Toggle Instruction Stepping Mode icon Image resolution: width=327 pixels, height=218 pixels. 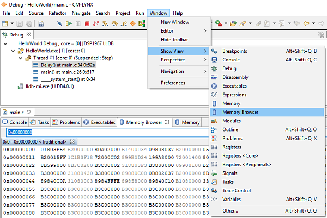pyautogui.click(x=142, y=23)
